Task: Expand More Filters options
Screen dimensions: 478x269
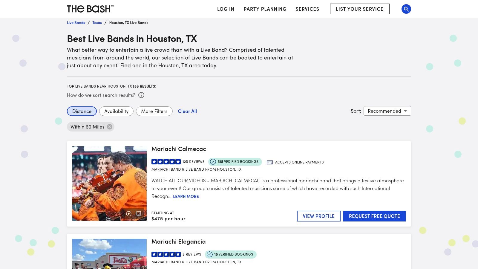Action: 154,111
